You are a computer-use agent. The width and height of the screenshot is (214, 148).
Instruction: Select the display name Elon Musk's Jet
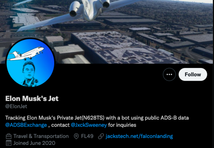click(x=32, y=98)
